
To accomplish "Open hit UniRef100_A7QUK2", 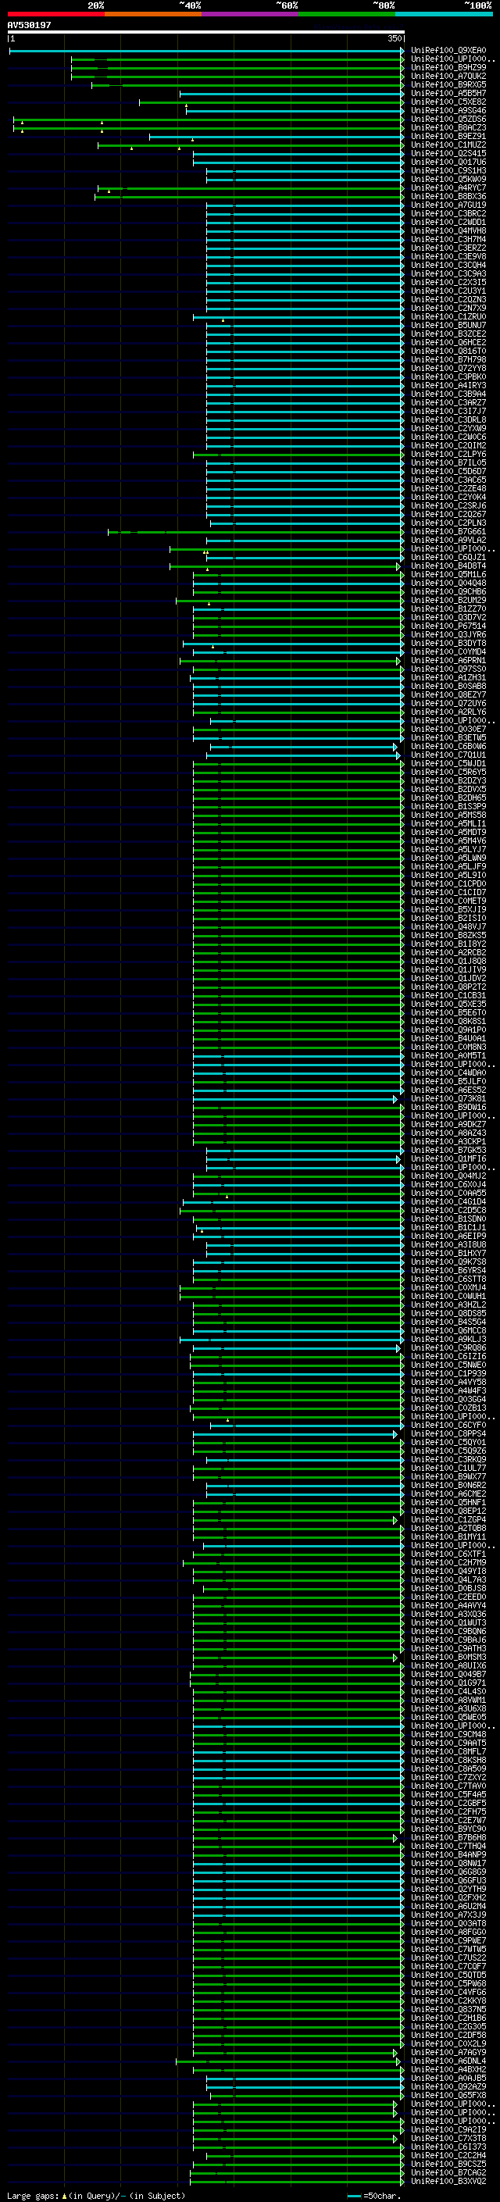I will point(448,76).
